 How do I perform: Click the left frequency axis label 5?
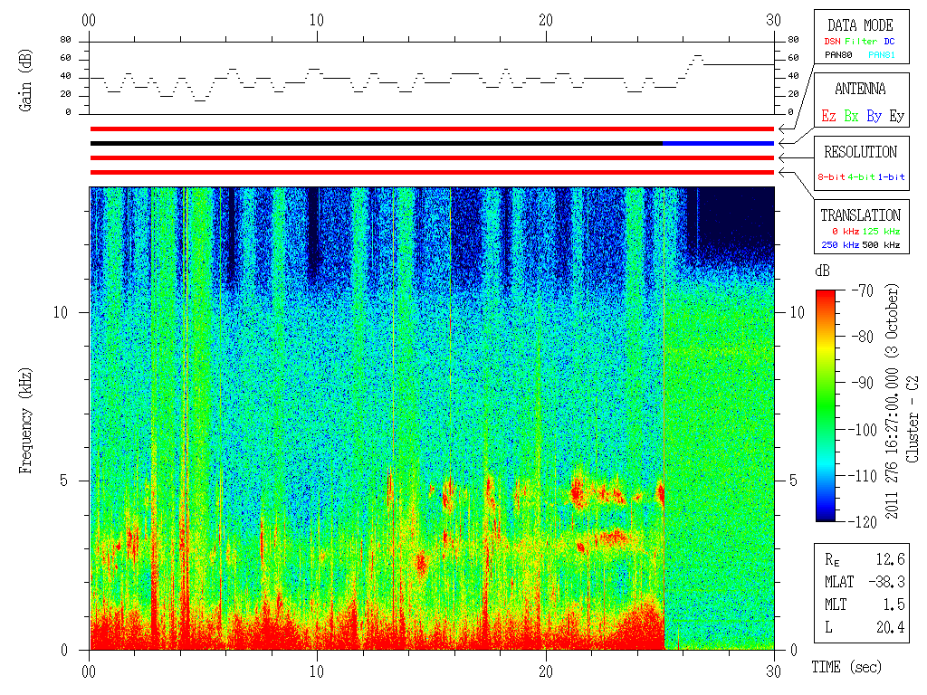[x=64, y=481]
